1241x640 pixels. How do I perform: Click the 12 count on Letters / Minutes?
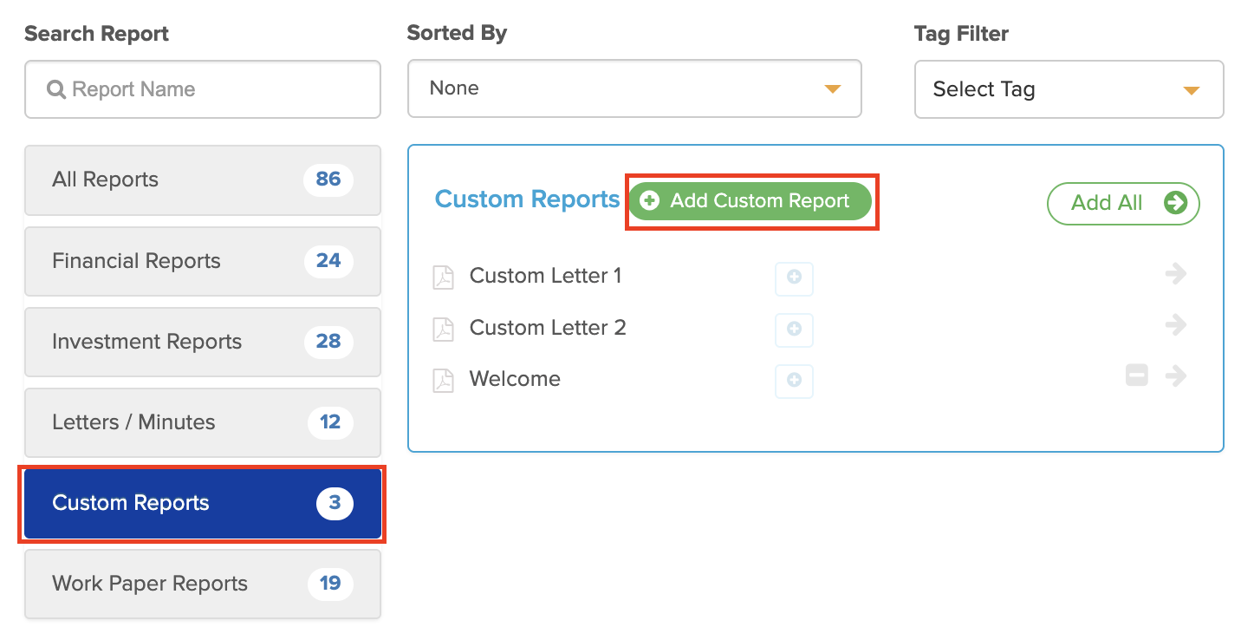(330, 422)
